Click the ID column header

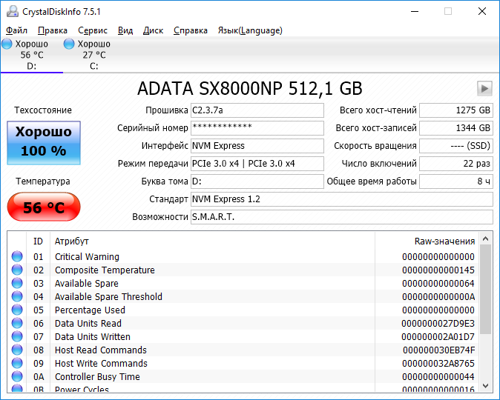pos(38,241)
